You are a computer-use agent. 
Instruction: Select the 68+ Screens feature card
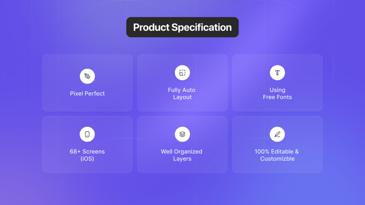pos(87,144)
